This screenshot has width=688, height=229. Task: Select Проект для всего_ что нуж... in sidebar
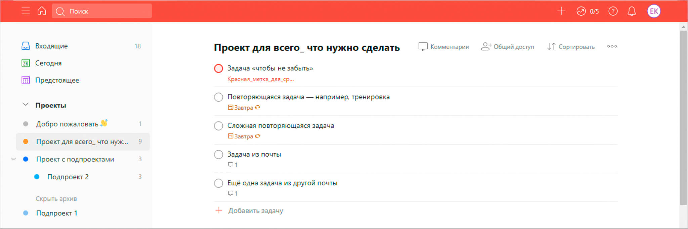tap(83, 141)
